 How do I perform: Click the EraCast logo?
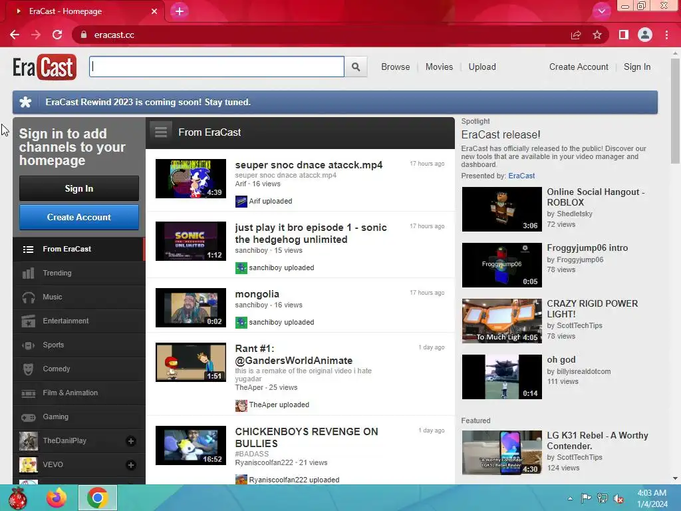pyautogui.click(x=45, y=67)
